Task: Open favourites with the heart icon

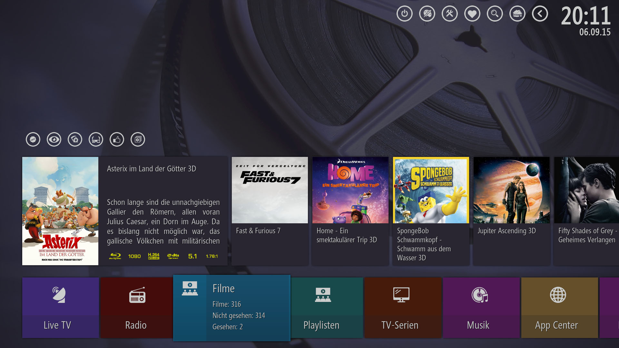Action: [x=472, y=14]
